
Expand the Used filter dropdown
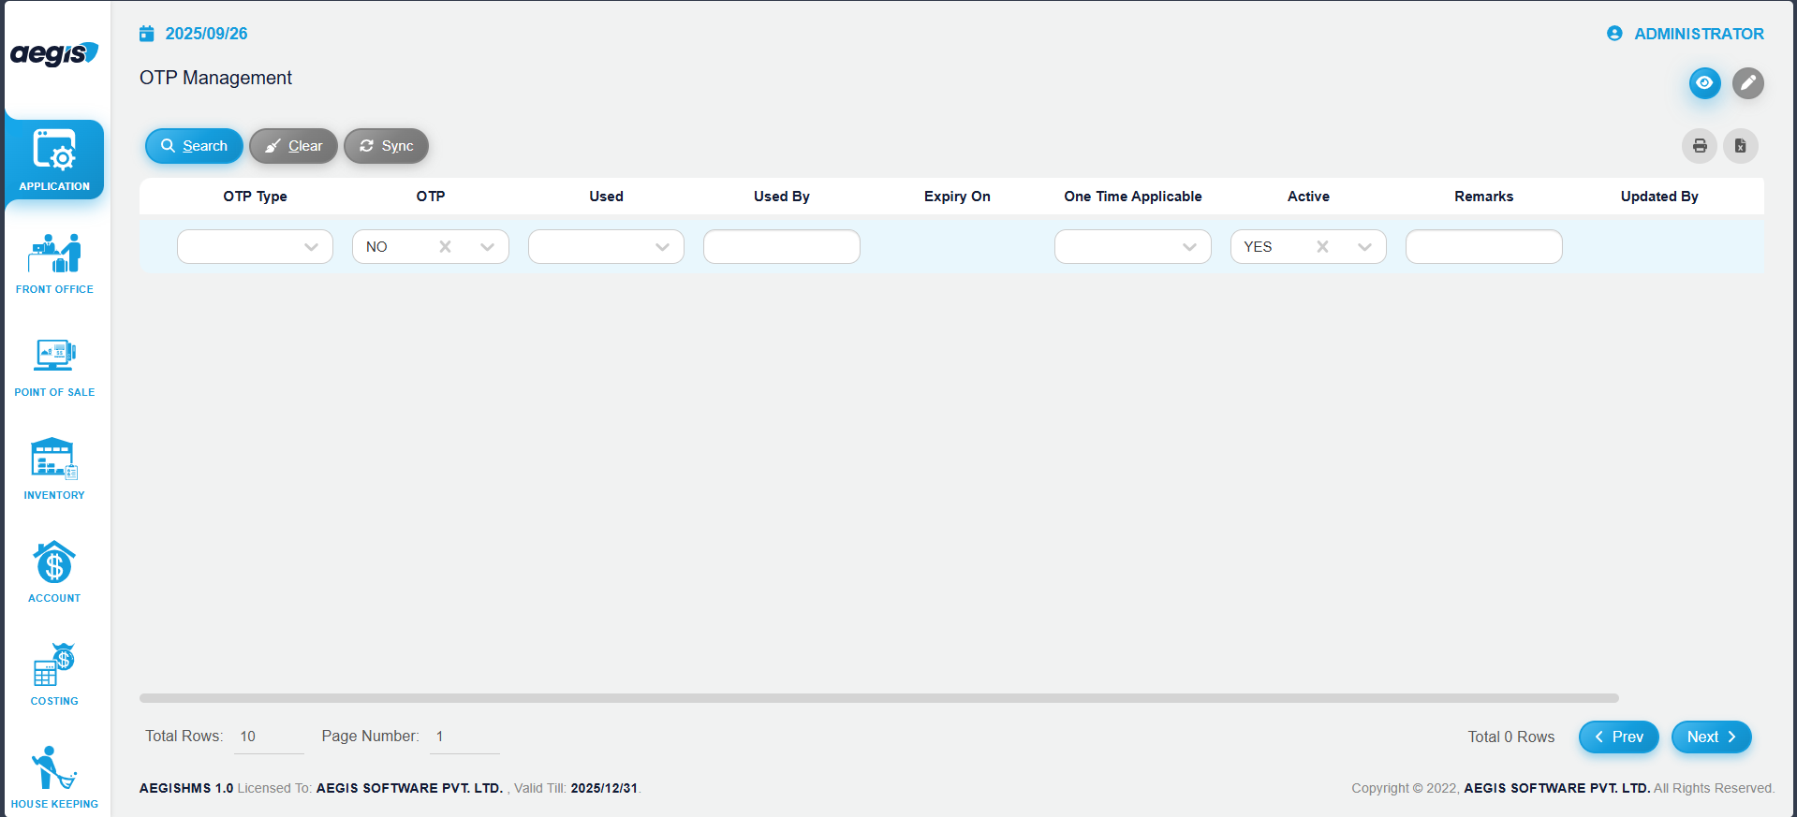coord(662,247)
